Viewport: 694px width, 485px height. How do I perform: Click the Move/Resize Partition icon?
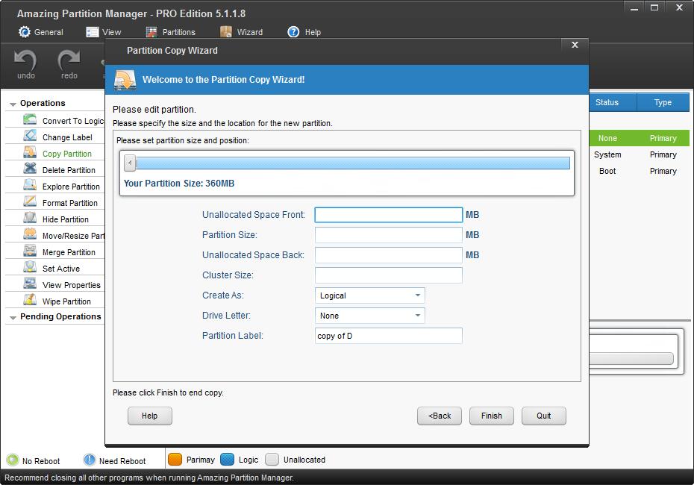coord(30,234)
